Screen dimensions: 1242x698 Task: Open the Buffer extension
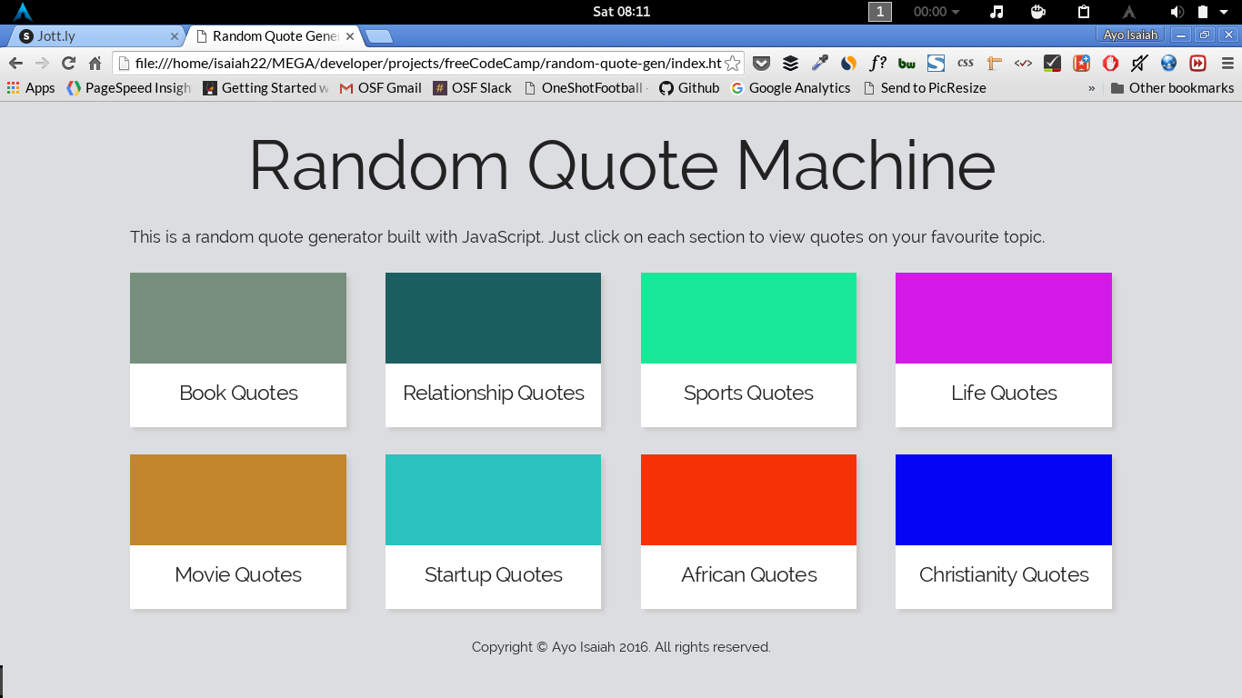(x=790, y=63)
